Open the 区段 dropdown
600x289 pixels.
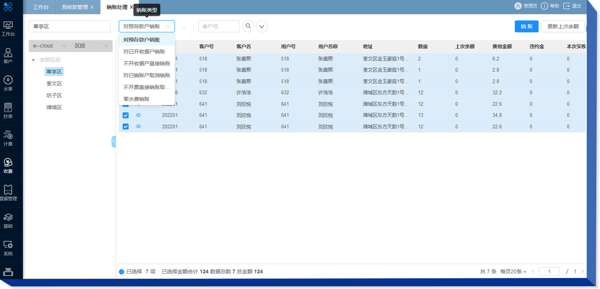(92, 46)
